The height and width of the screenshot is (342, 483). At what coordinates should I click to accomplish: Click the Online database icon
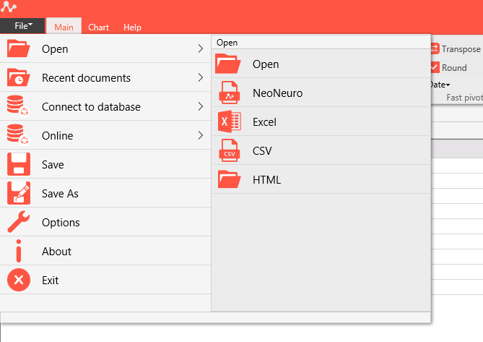pos(18,134)
